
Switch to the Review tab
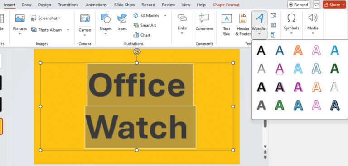pos(169,5)
